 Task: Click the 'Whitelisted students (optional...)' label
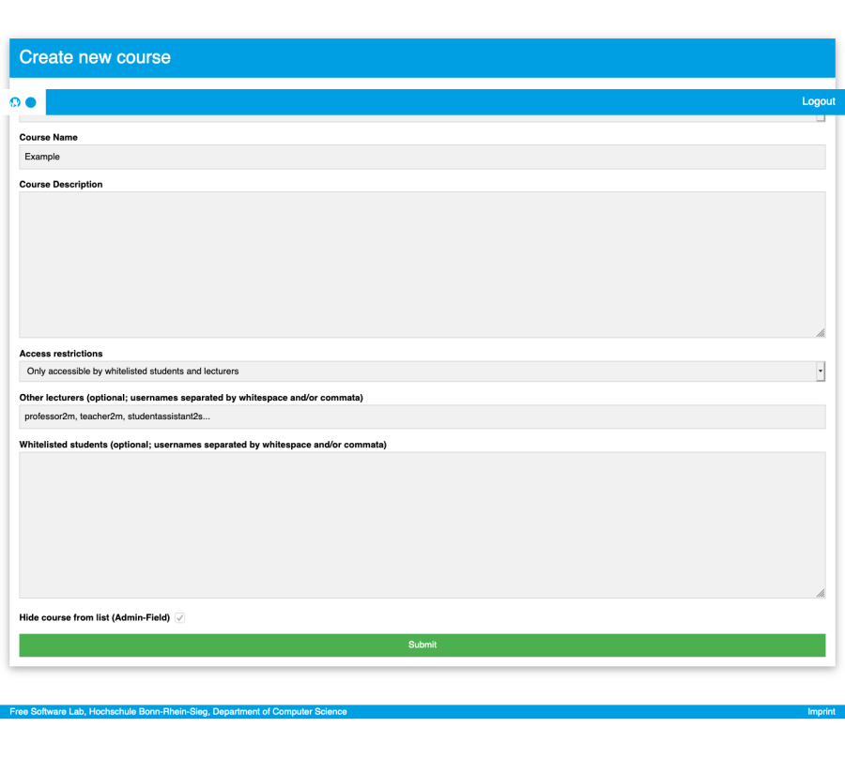click(x=203, y=445)
